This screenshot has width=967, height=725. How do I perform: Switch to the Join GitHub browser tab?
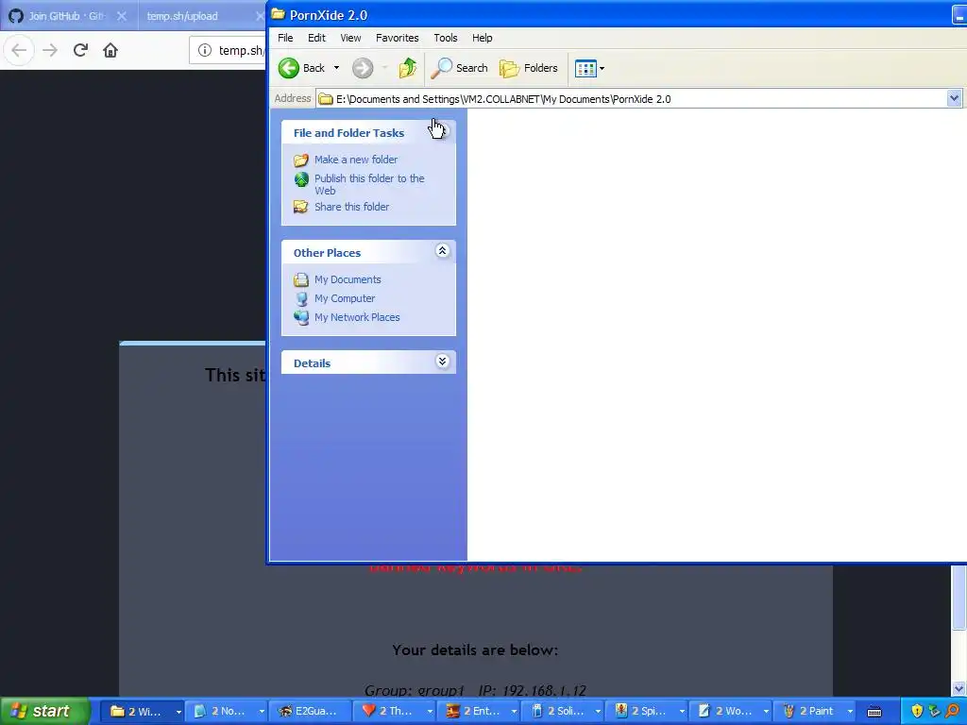coord(66,16)
